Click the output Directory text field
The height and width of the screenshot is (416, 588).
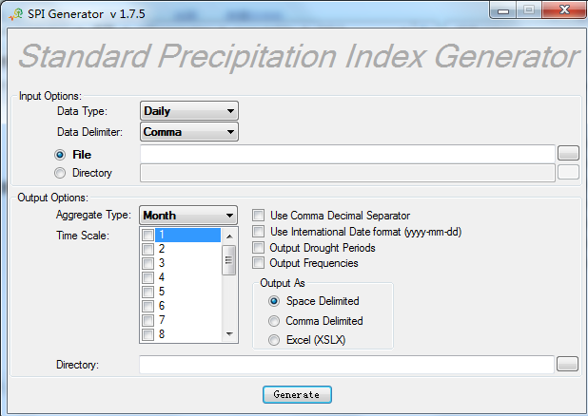[345, 365]
